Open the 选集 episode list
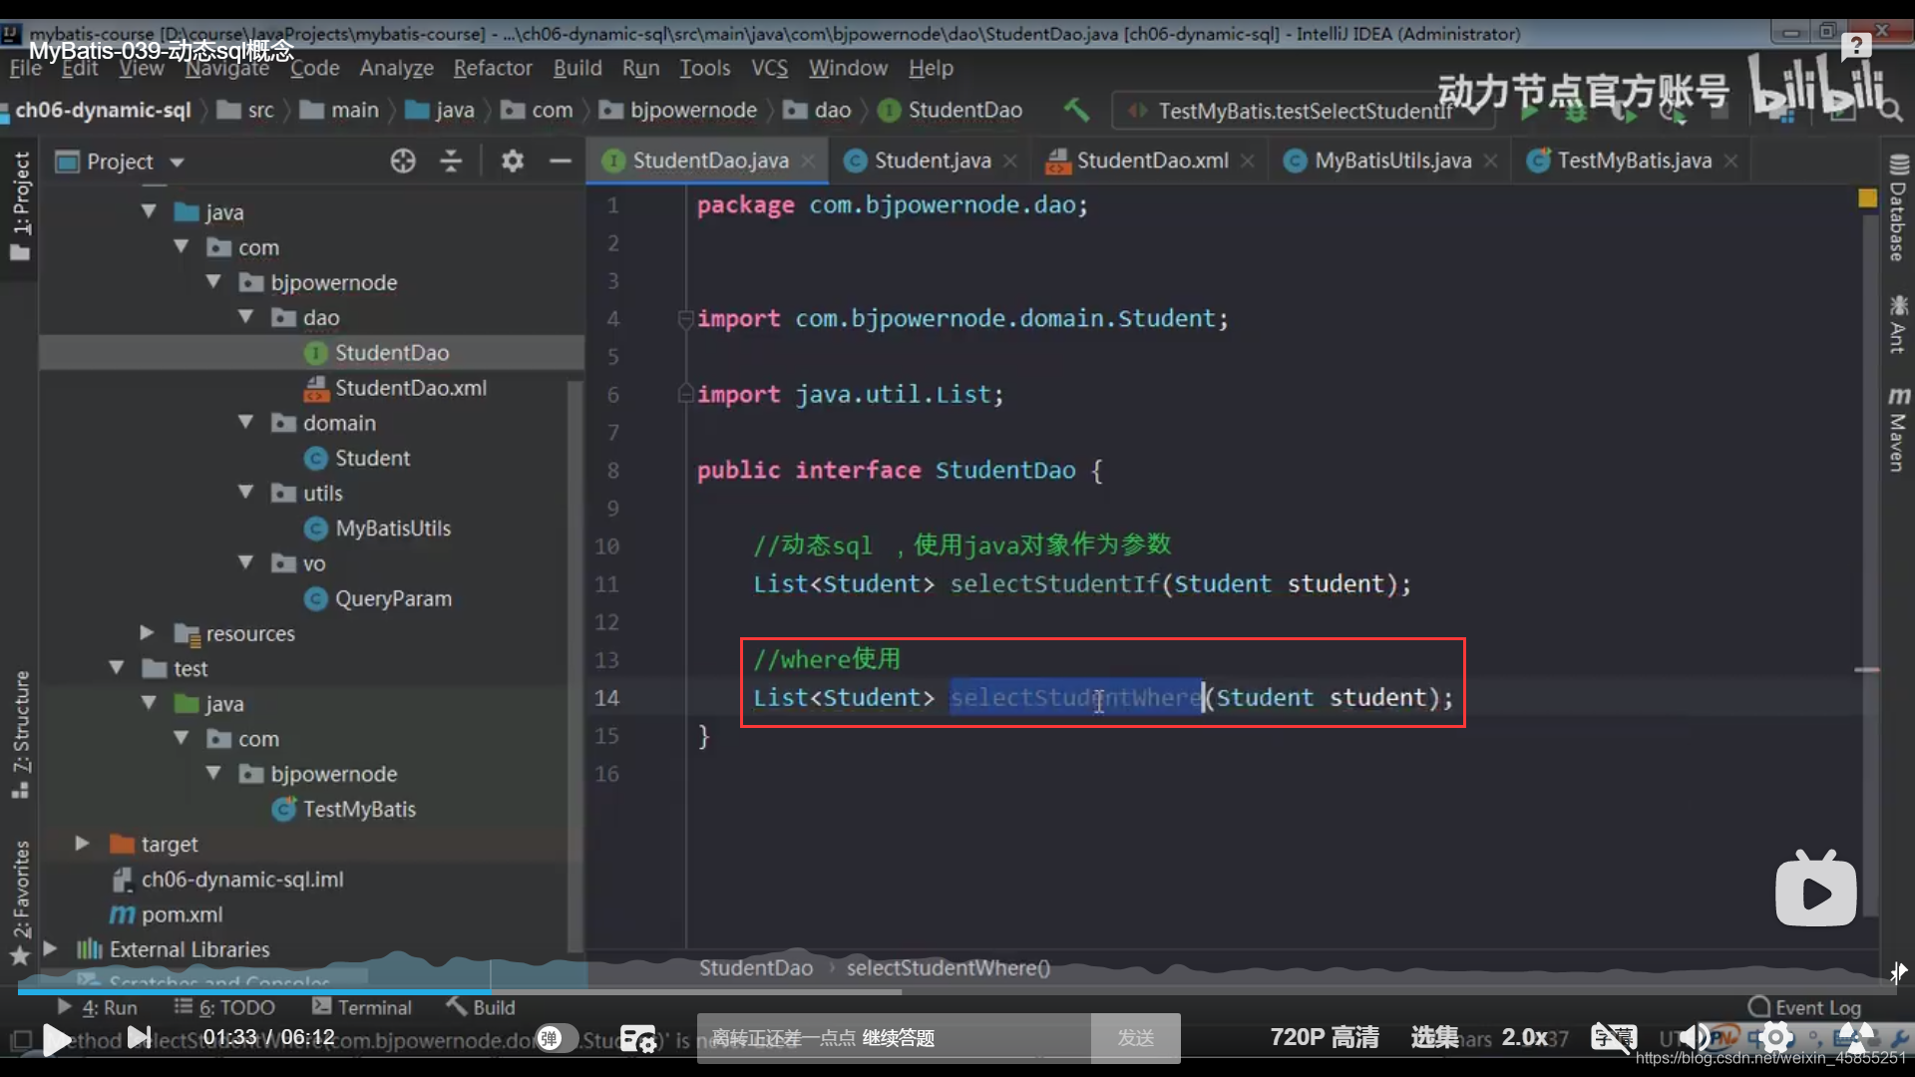1915x1077 pixels. [x=1435, y=1037]
